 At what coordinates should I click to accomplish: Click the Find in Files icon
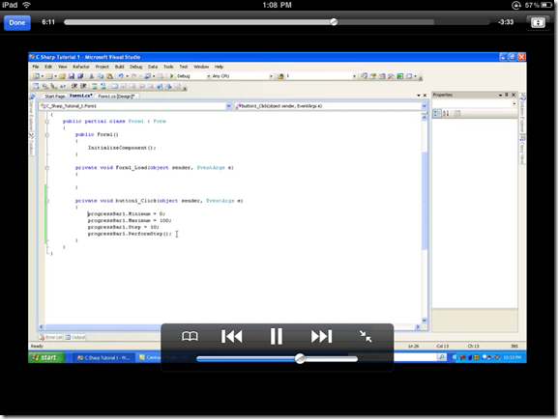point(280,76)
